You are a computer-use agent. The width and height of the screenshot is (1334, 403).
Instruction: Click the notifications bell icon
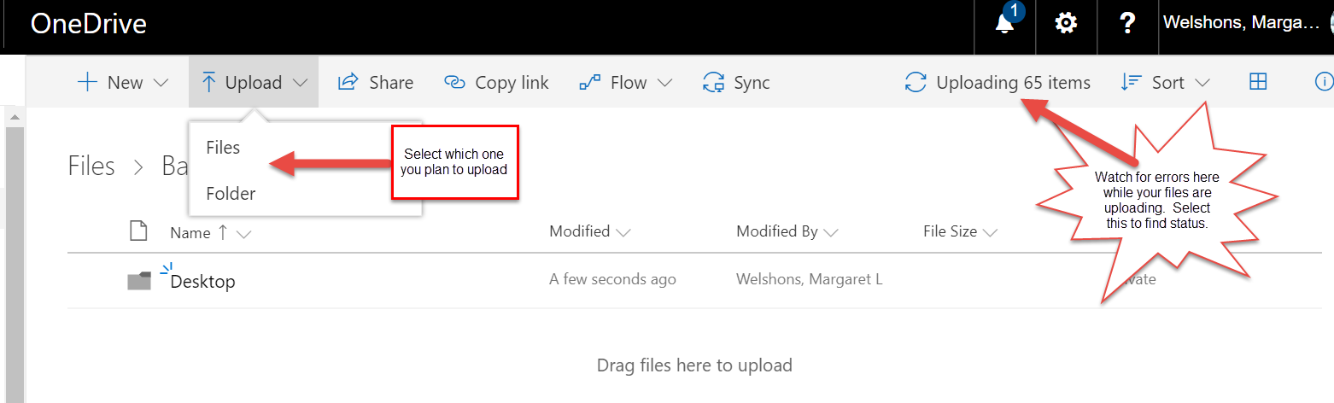(x=1005, y=24)
